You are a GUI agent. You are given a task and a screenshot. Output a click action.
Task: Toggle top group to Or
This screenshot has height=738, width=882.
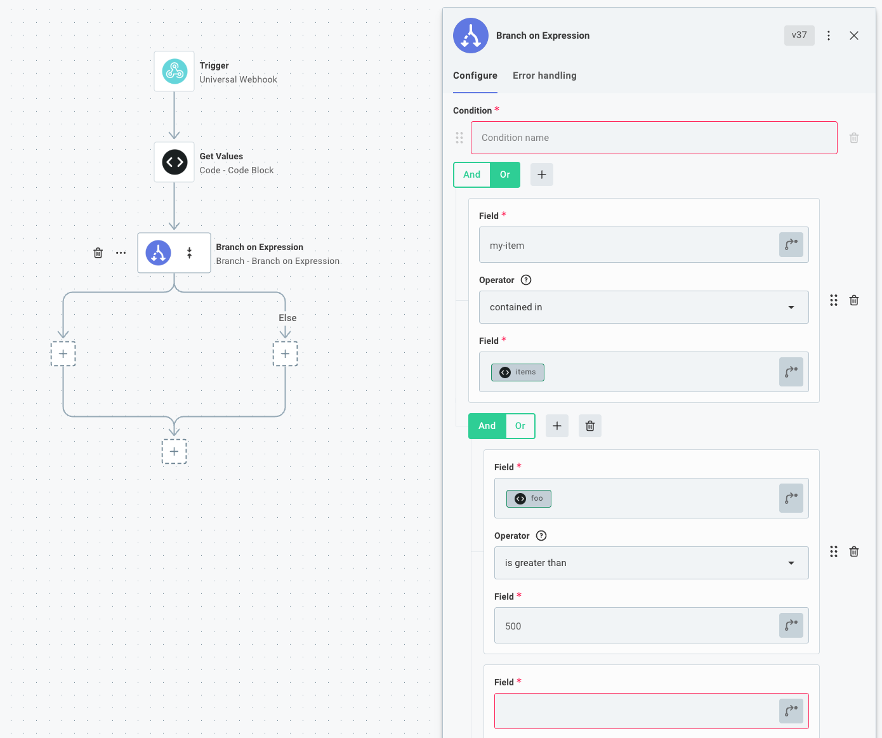click(505, 175)
